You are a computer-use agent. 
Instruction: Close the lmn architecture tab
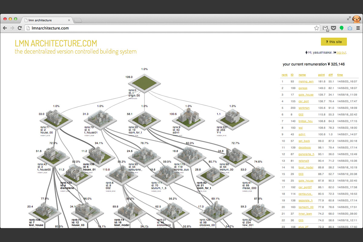pyautogui.click(x=69, y=20)
